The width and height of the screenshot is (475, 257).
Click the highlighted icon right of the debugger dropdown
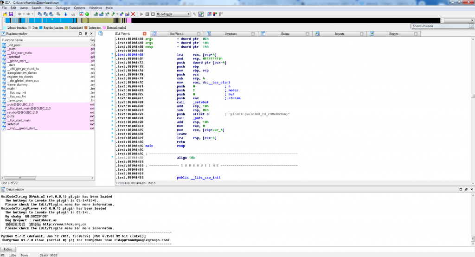[x=201, y=14]
